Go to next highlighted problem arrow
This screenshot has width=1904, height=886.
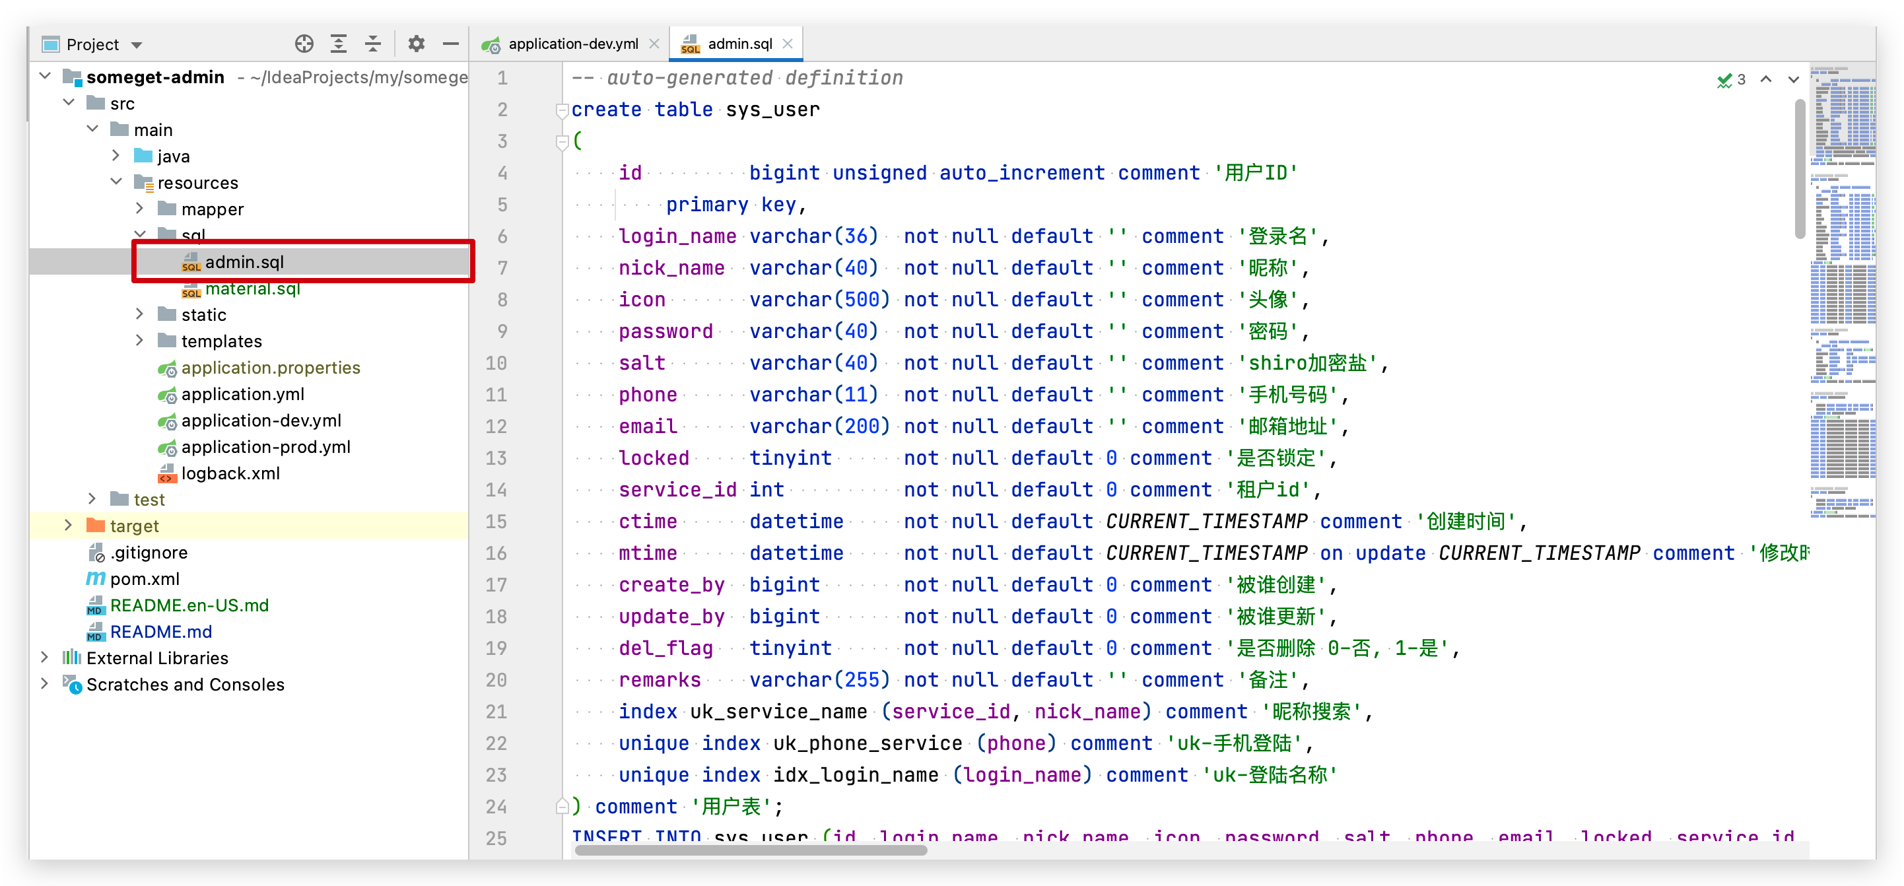pos(1793,80)
